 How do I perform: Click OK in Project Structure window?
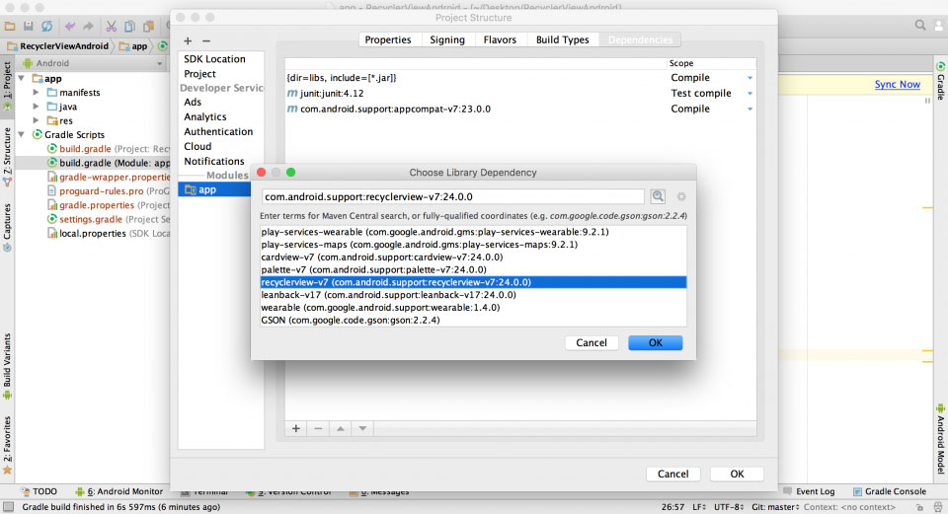[737, 475]
